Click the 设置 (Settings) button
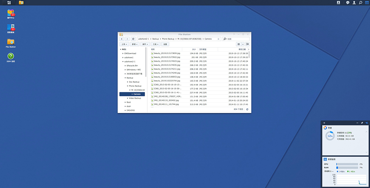This screenshot has height=188, width=370. tap(165, 44)
